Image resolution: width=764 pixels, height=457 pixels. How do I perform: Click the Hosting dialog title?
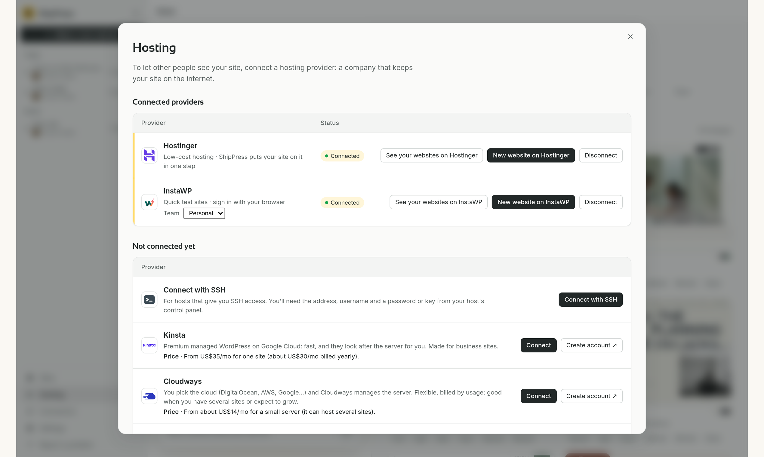pos(154,48)
